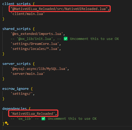Image resolution: width=132 pixels, height=130 pixels.
Task: Click the closing brace of escrow_ignore block
Action: pyautogui.click(x=3, y=99)
